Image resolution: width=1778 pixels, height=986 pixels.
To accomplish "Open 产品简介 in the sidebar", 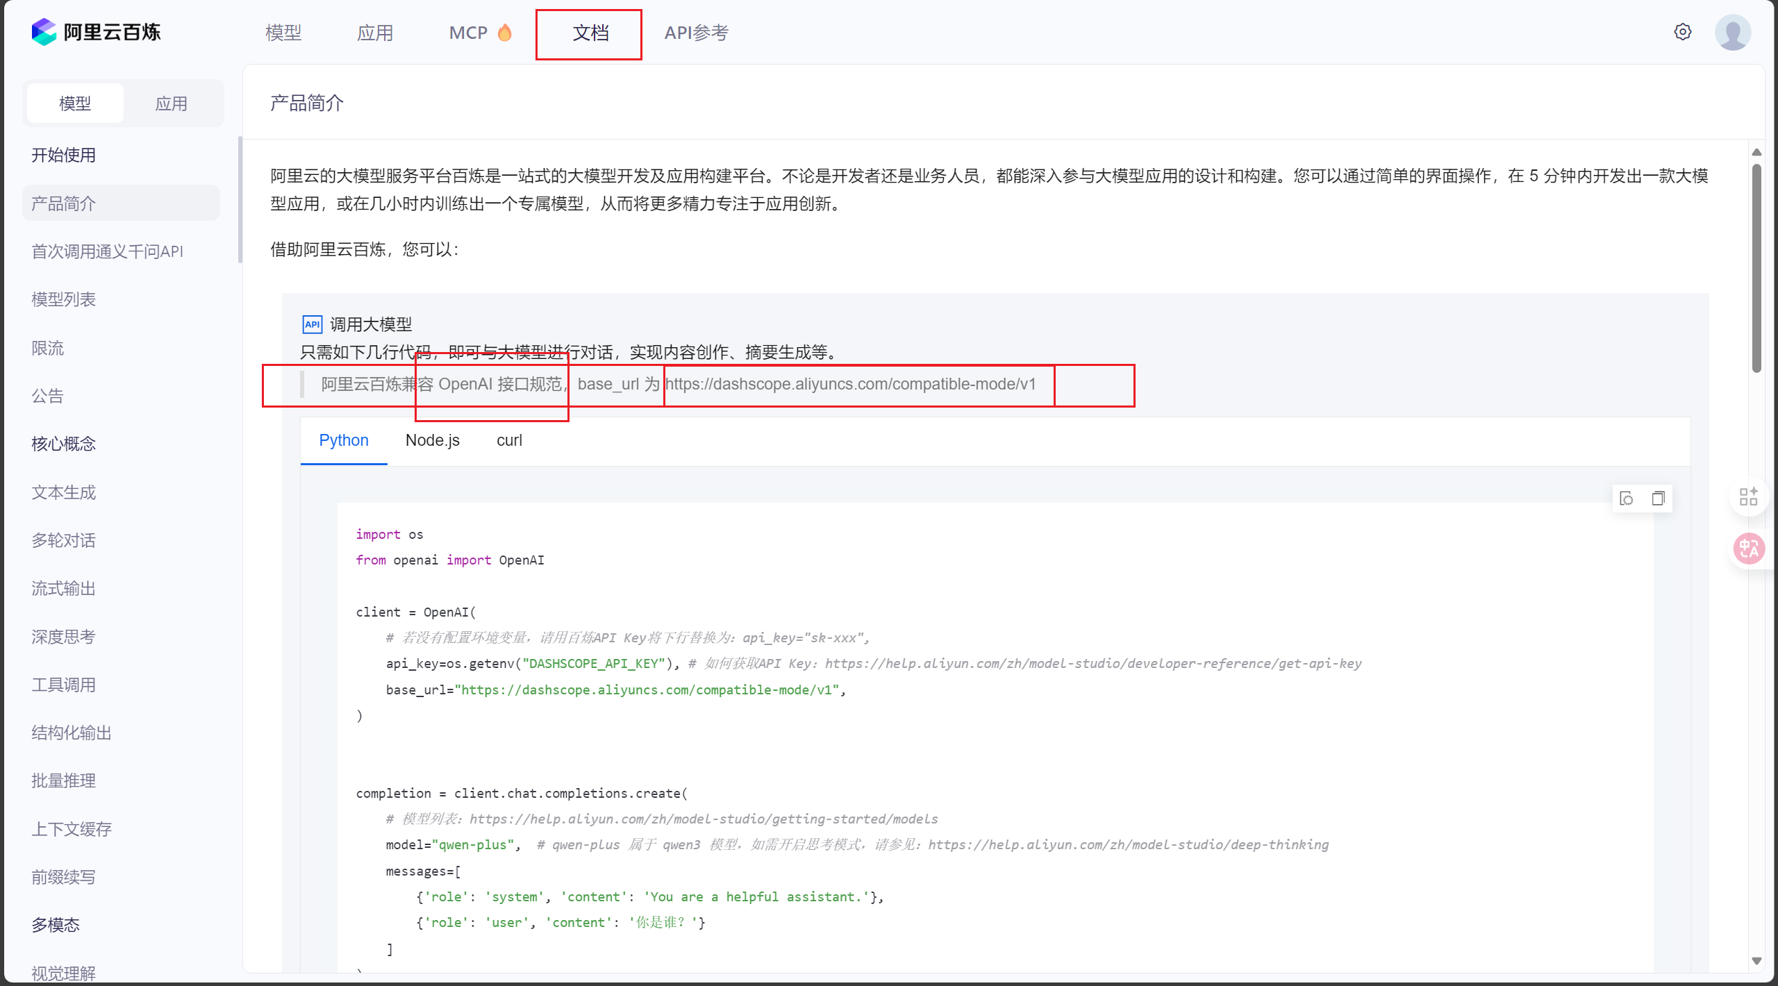I will tap(121, 203).
